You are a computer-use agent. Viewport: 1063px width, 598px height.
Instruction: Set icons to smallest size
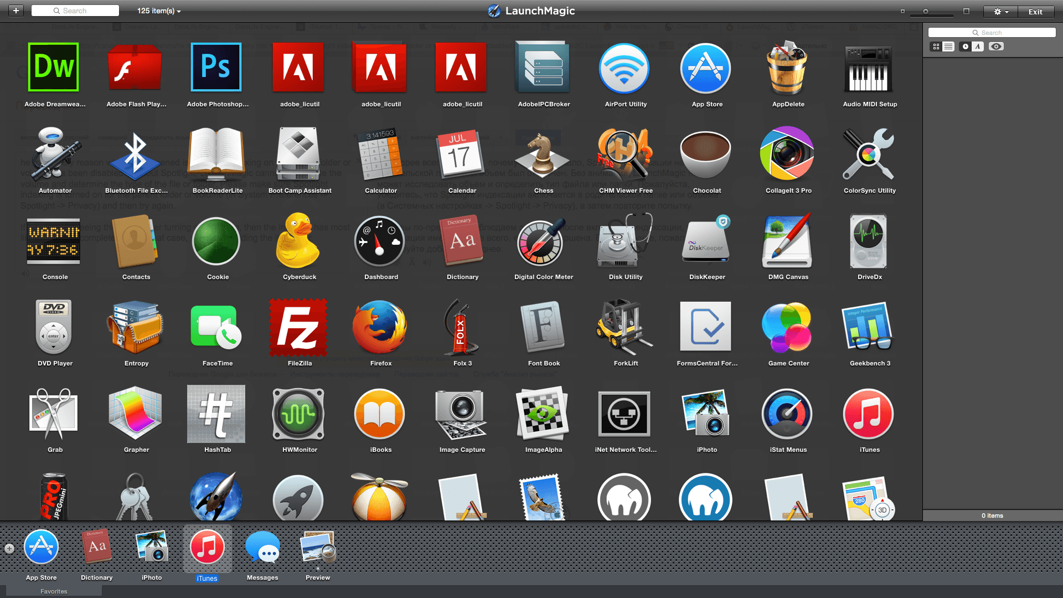902,11
